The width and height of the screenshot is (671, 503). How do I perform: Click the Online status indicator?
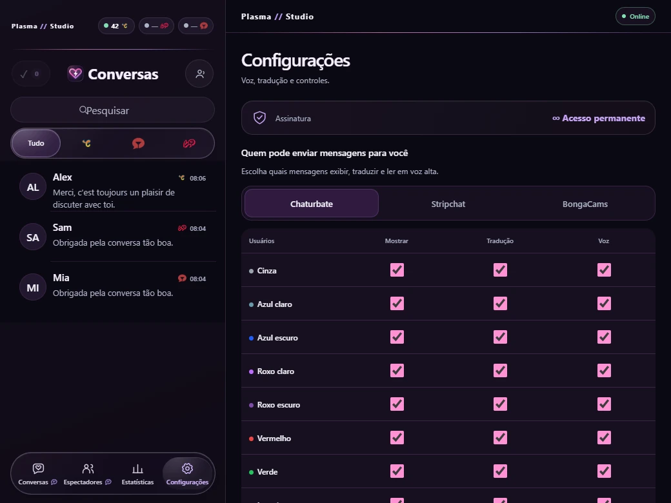(635, 16)
